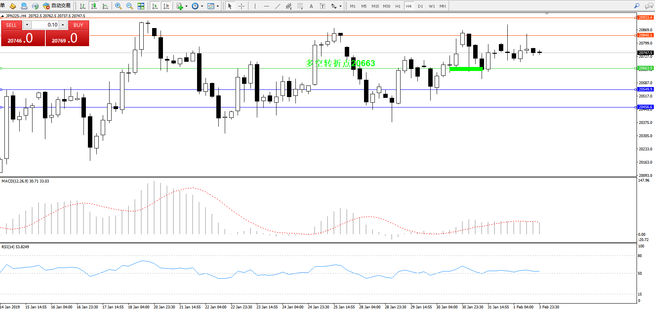The image size is (655, 310).
Task: Toggle chart shift button
Action: [x=166, y=6]
